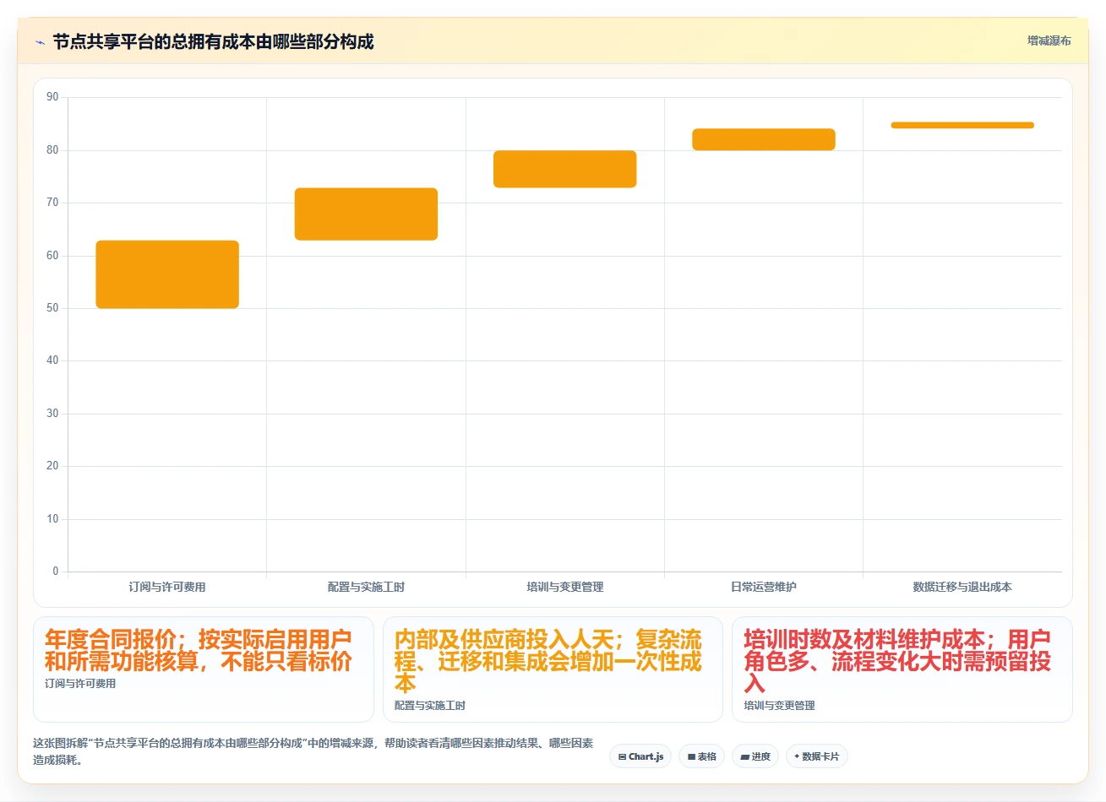Click y-axis tick value 10
This screenshot has width=1106, height=802.
[x=52, y=519]
